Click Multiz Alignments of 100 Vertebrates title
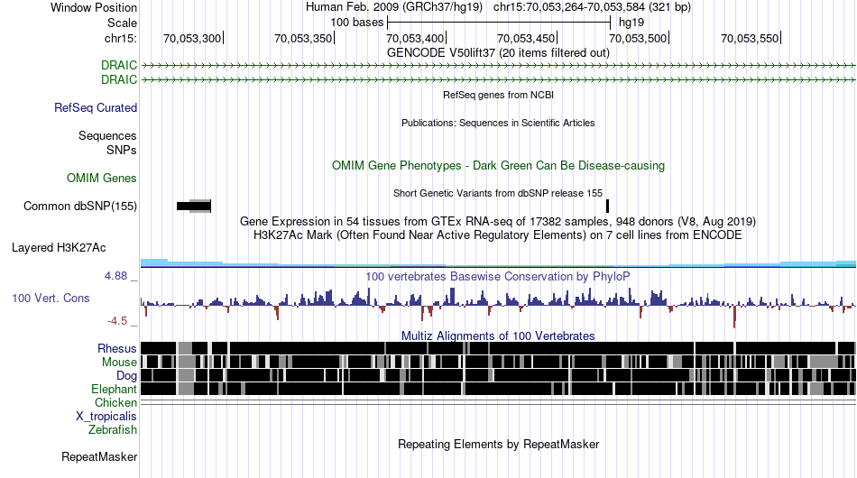 click(498, 336)
